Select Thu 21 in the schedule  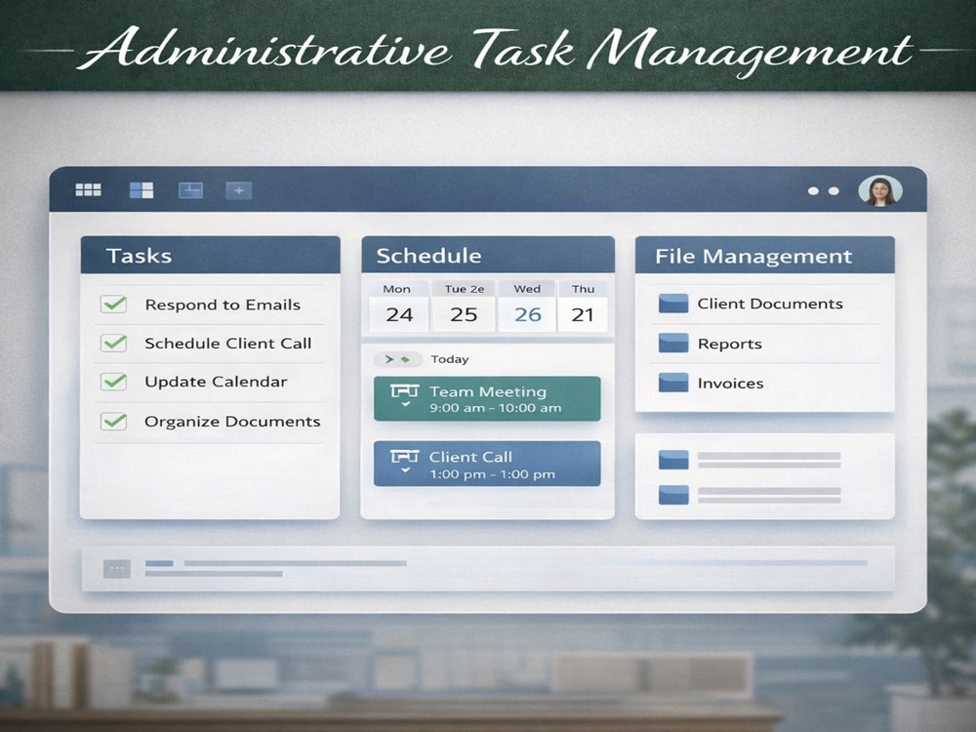(x=583, y=306)
